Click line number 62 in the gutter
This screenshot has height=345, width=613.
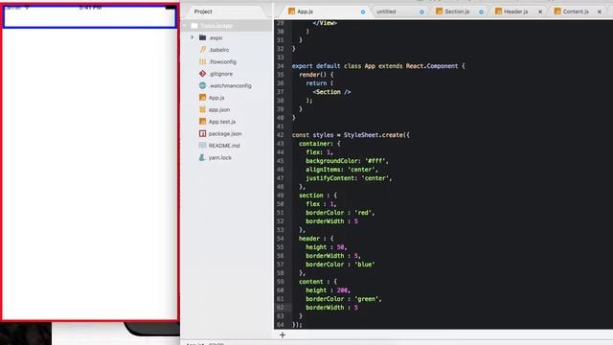pos(281,308)
